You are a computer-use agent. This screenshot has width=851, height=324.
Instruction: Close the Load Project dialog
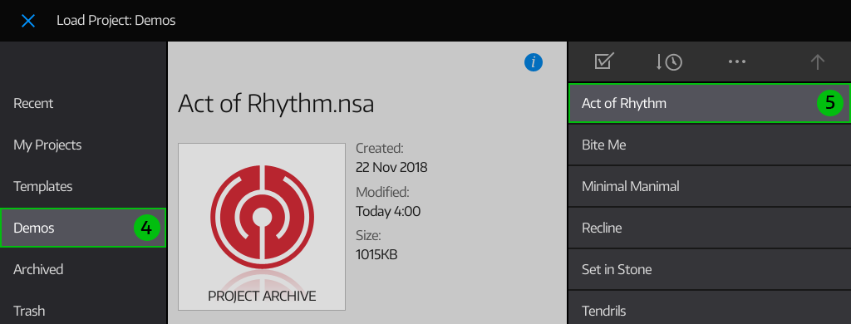pyautogui.click(x=27, y=21)
